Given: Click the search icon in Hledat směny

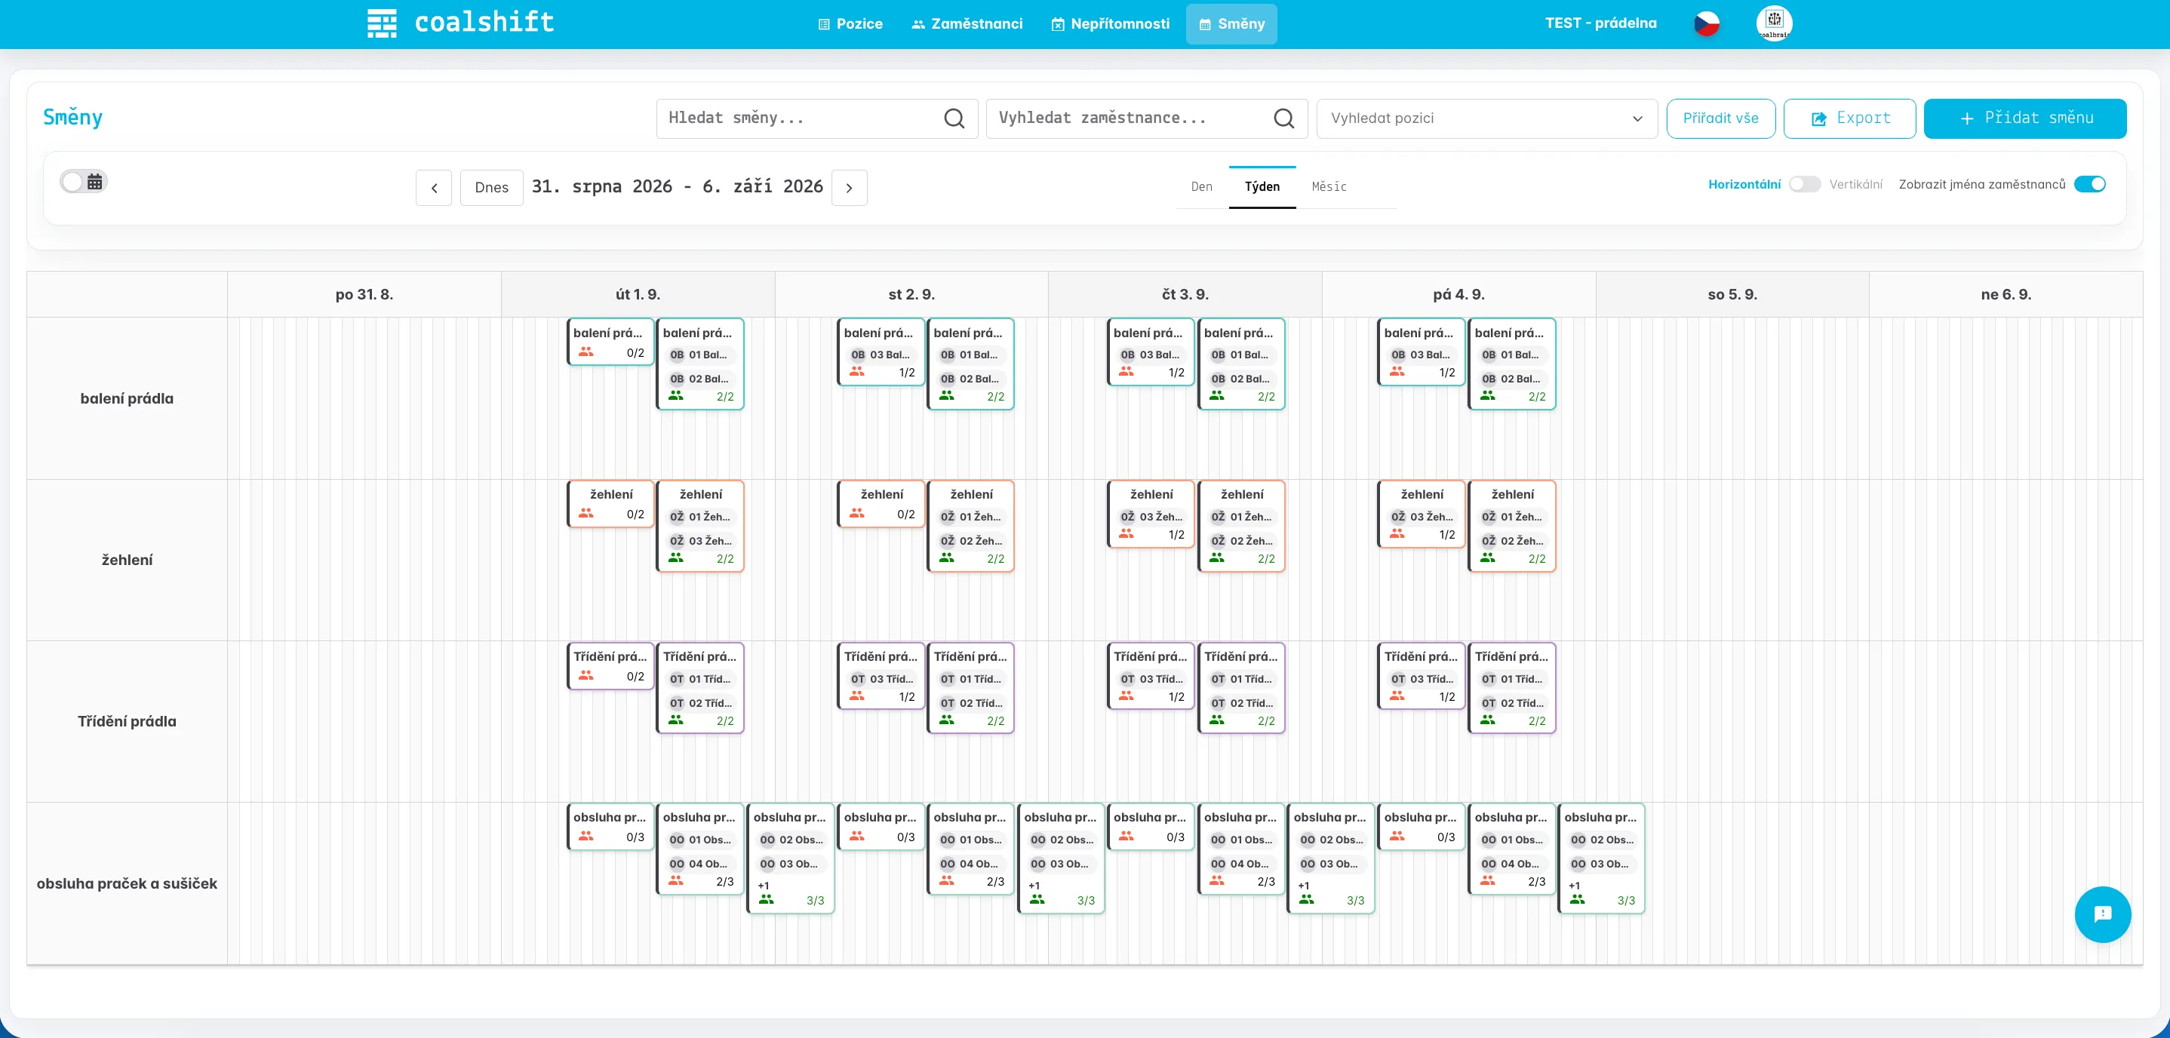Looking at the screenshot, I should (954, 118).
